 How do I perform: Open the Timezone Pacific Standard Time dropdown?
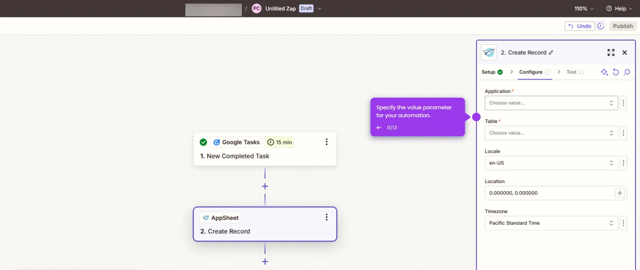tap(551, 223)
